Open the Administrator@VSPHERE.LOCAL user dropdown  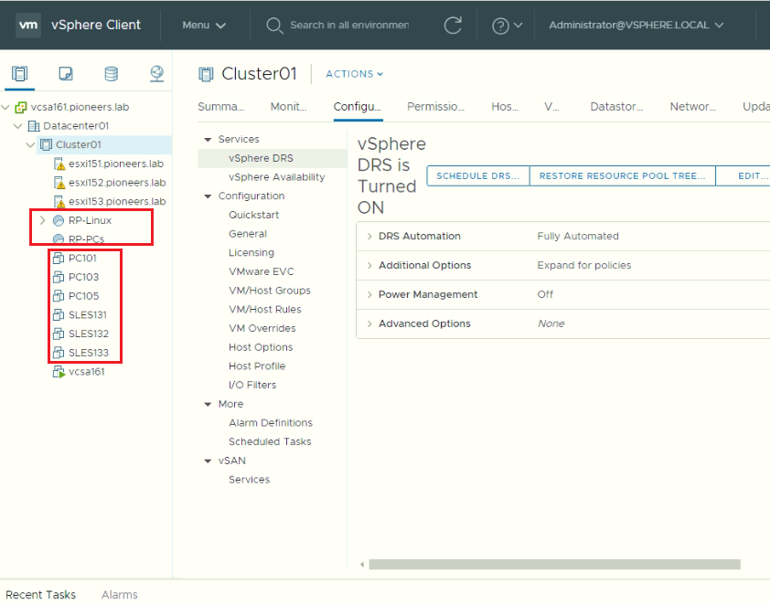click(x=636, y=25)
